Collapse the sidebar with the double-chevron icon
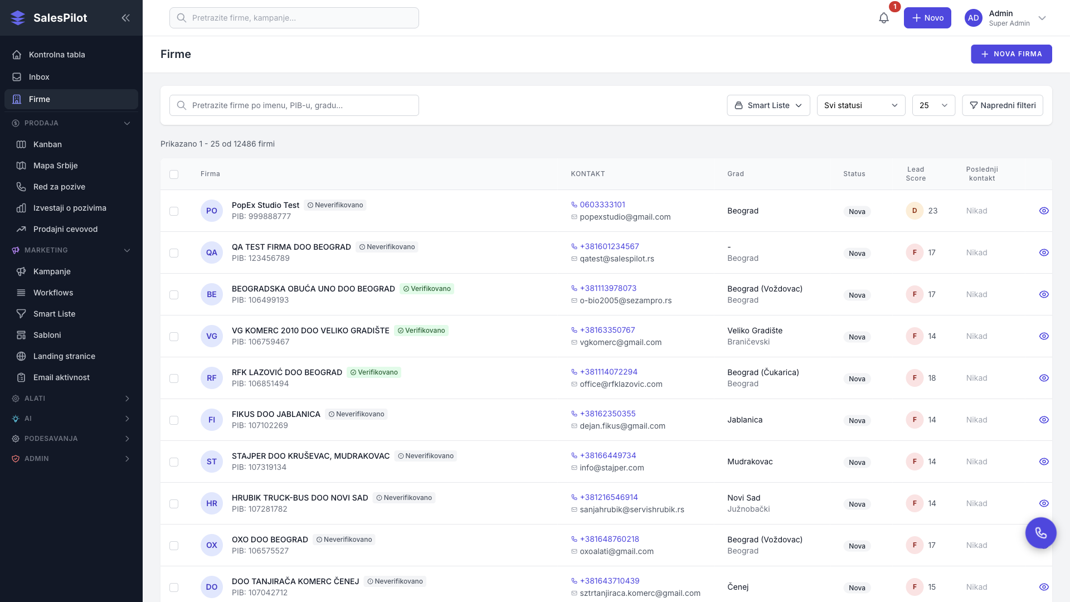 (125, 18)
